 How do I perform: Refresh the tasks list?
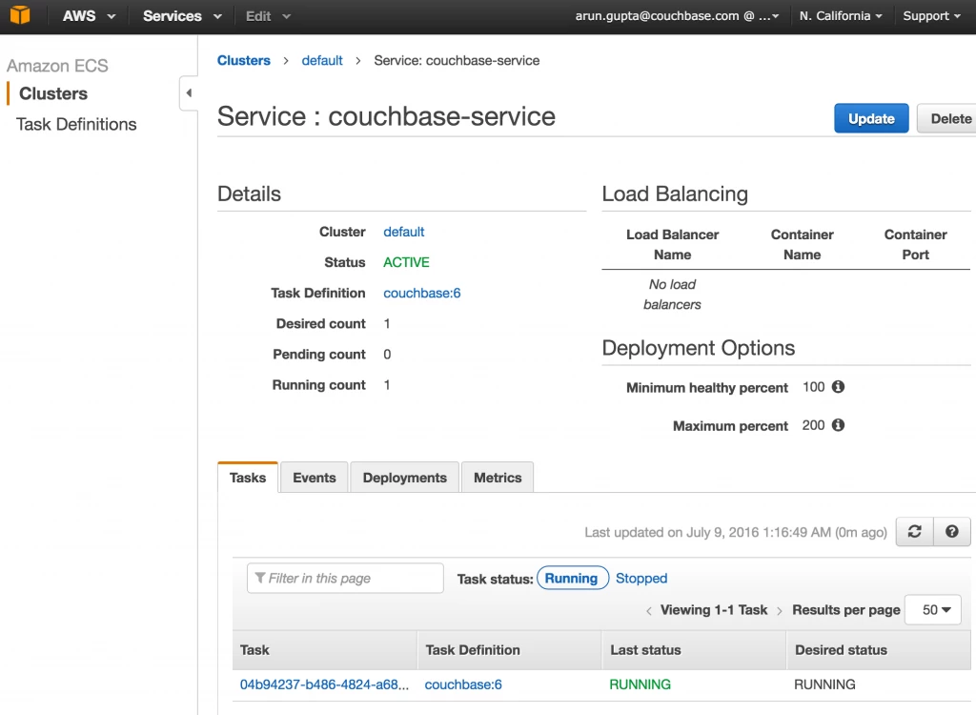914,531
